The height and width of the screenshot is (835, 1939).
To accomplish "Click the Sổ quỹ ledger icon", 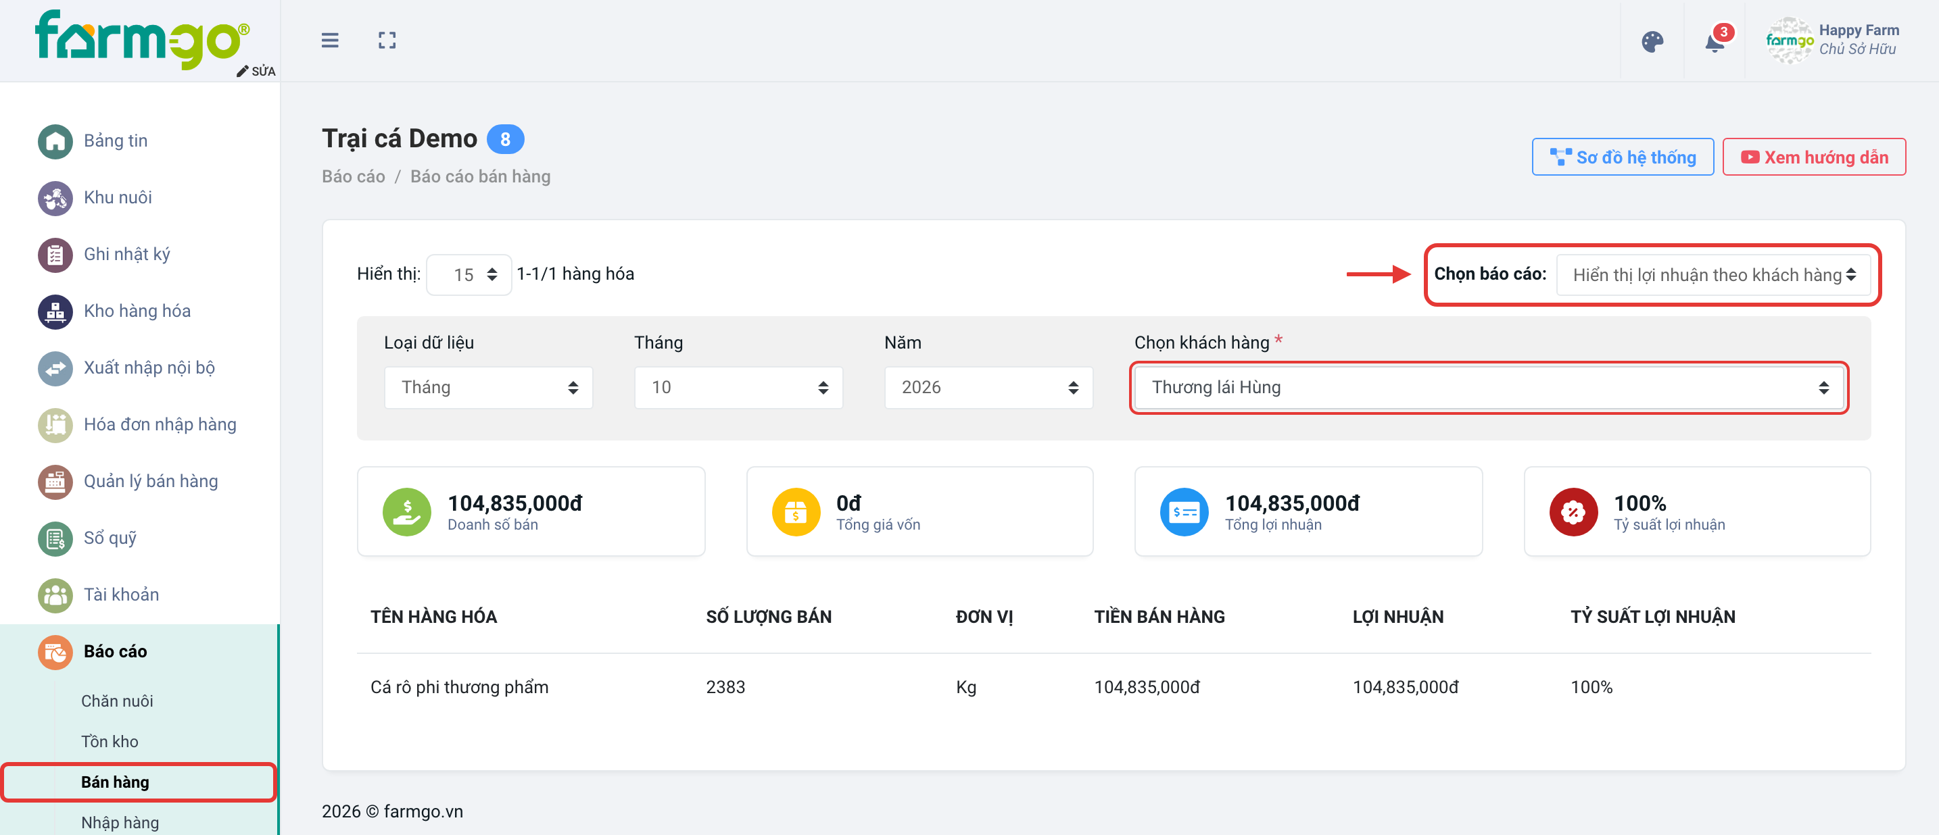I will pos(55,538).
